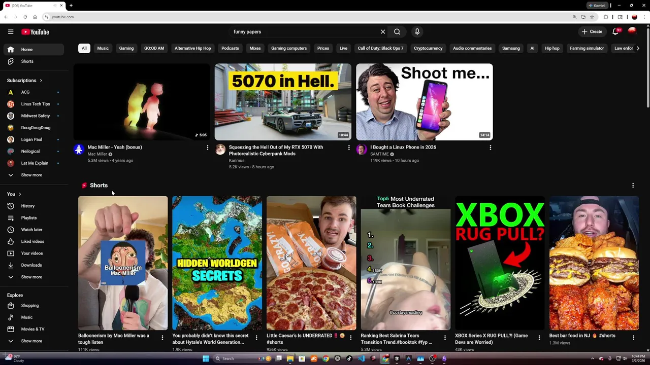Image resolution: width=650 pixels, height=365 pixels.
Task: Open options for RTX 5070 Cyberpunk video
Action: click(349, 148)
